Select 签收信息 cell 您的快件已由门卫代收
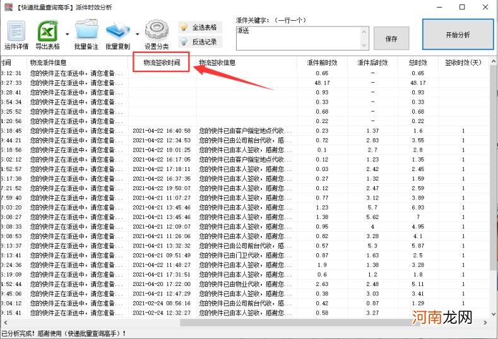498x339 pixels. [245, 255]
